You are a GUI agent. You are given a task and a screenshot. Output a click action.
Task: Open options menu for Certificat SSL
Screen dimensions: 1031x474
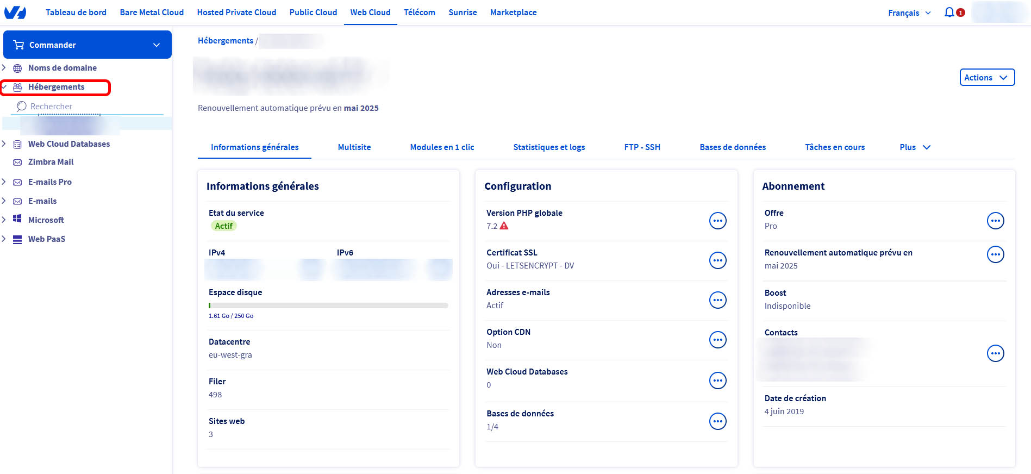tap(717, 260)
